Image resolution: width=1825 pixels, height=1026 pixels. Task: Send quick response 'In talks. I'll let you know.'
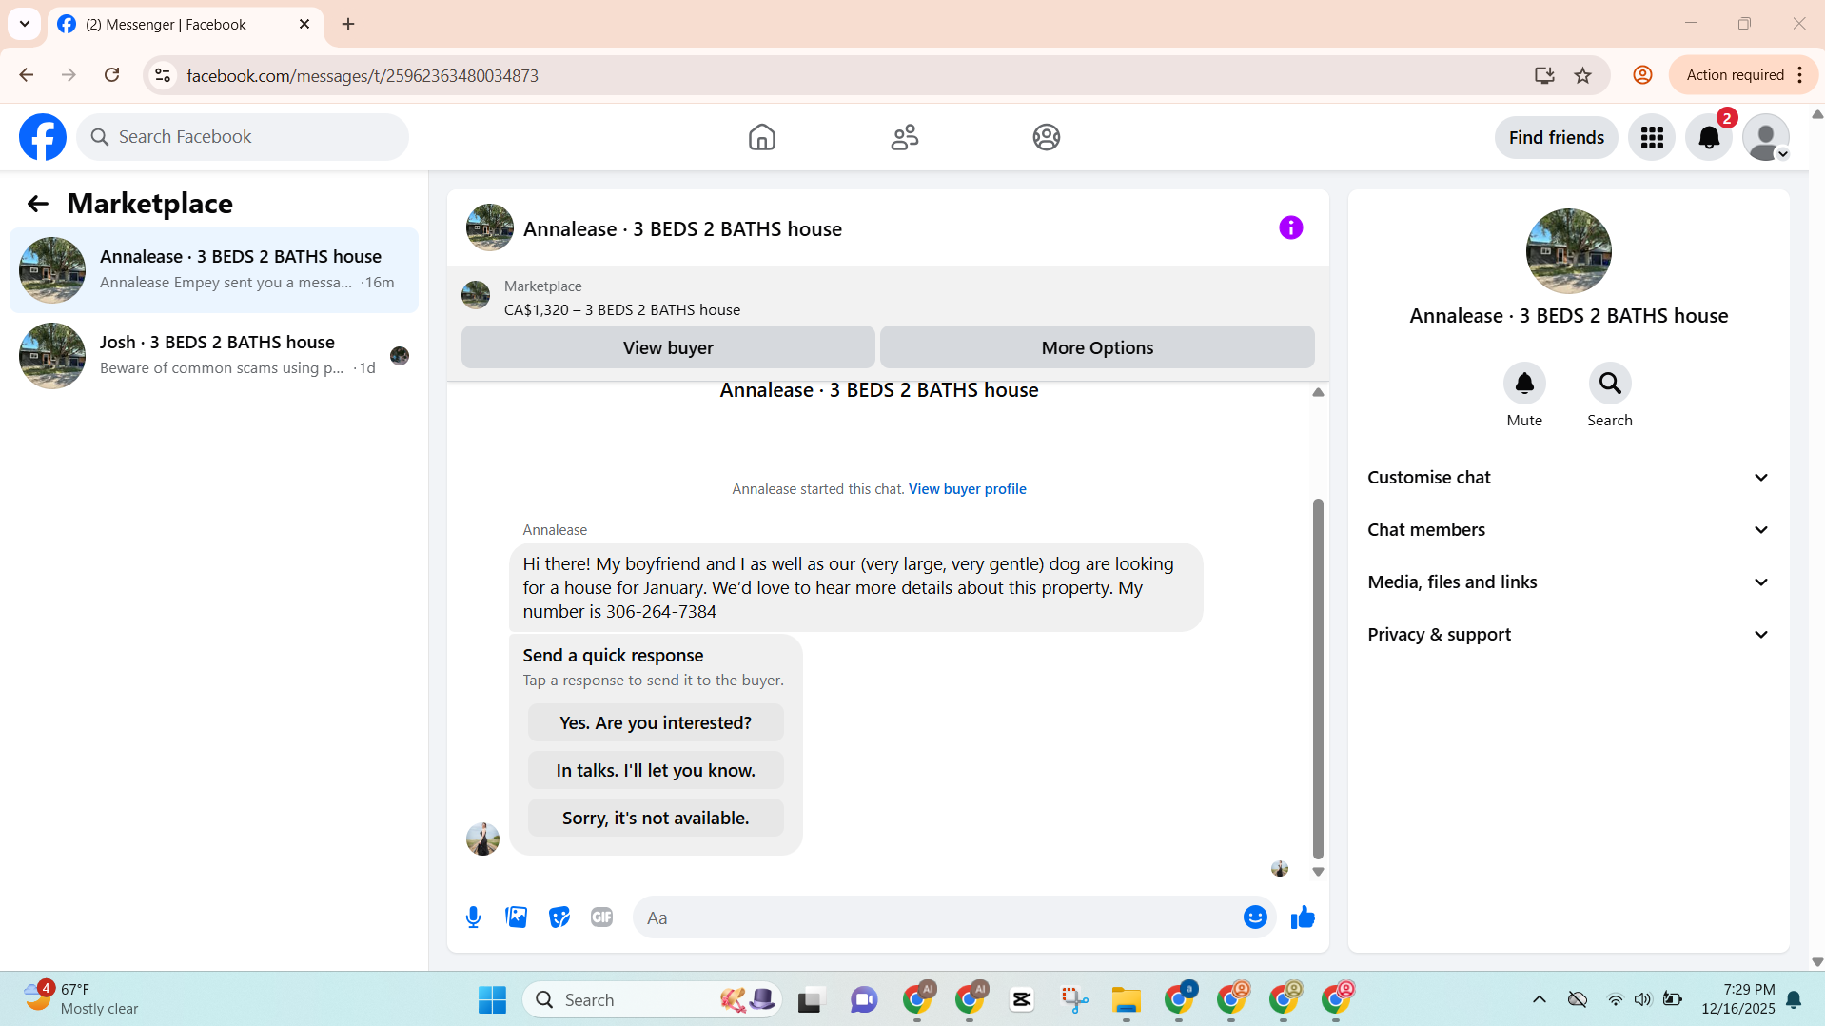tap(656, 771)
